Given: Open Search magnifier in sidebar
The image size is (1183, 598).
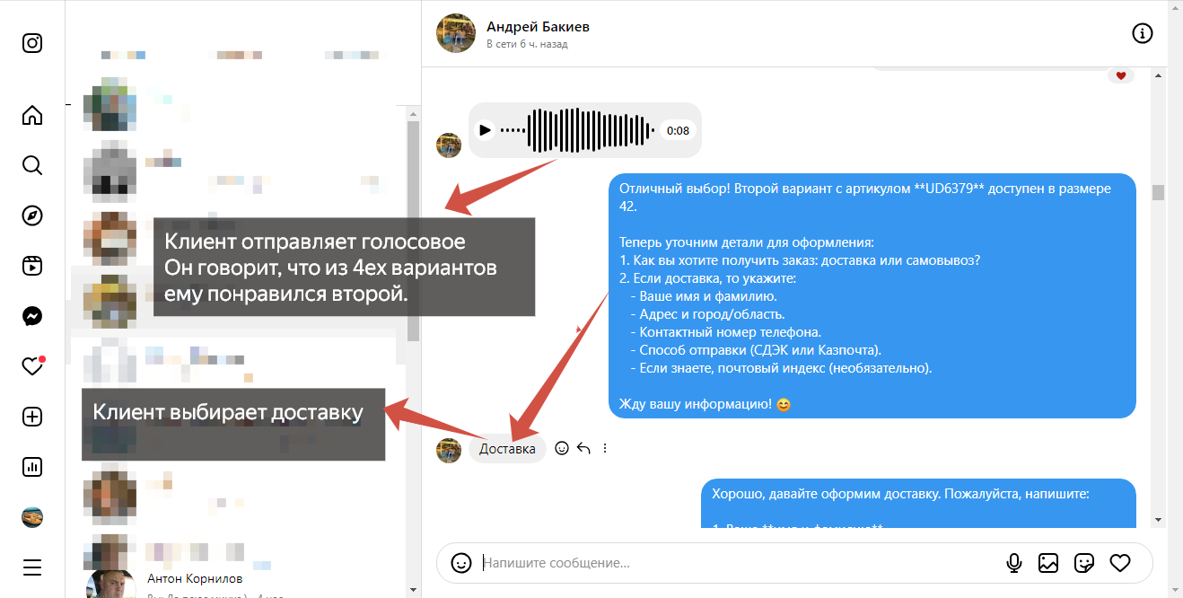Looking at the screenshot, I should click(x=32, y=165).
